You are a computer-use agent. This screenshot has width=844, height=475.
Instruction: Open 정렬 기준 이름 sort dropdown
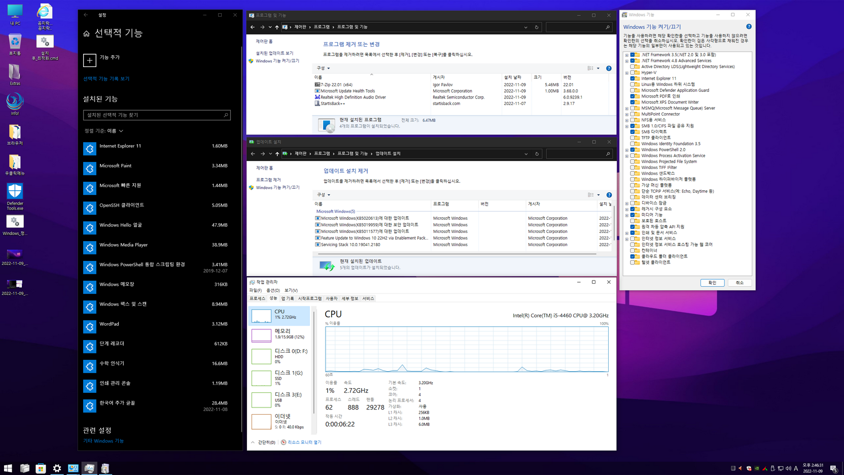103,131
